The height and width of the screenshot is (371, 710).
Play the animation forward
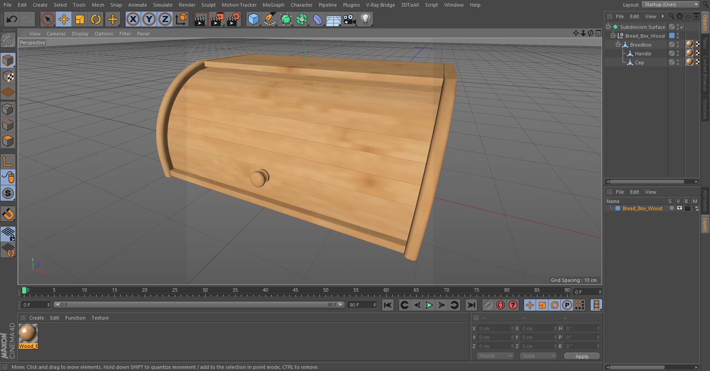click(x=429, y=305)
